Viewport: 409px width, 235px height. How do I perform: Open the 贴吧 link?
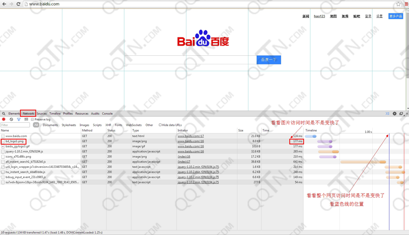356,16
